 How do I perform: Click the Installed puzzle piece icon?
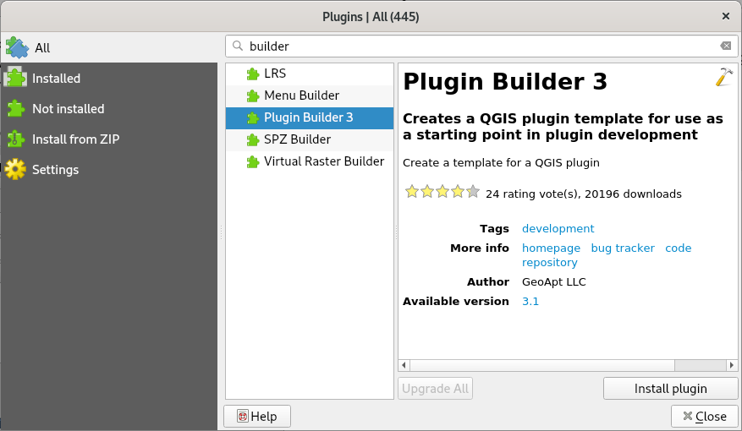pyautogui.click(x=15, y=78)
